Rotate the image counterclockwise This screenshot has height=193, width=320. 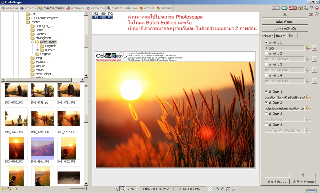coord(217,189)
